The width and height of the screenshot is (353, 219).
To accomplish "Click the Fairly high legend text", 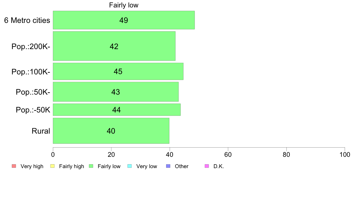I will [72, 166].
